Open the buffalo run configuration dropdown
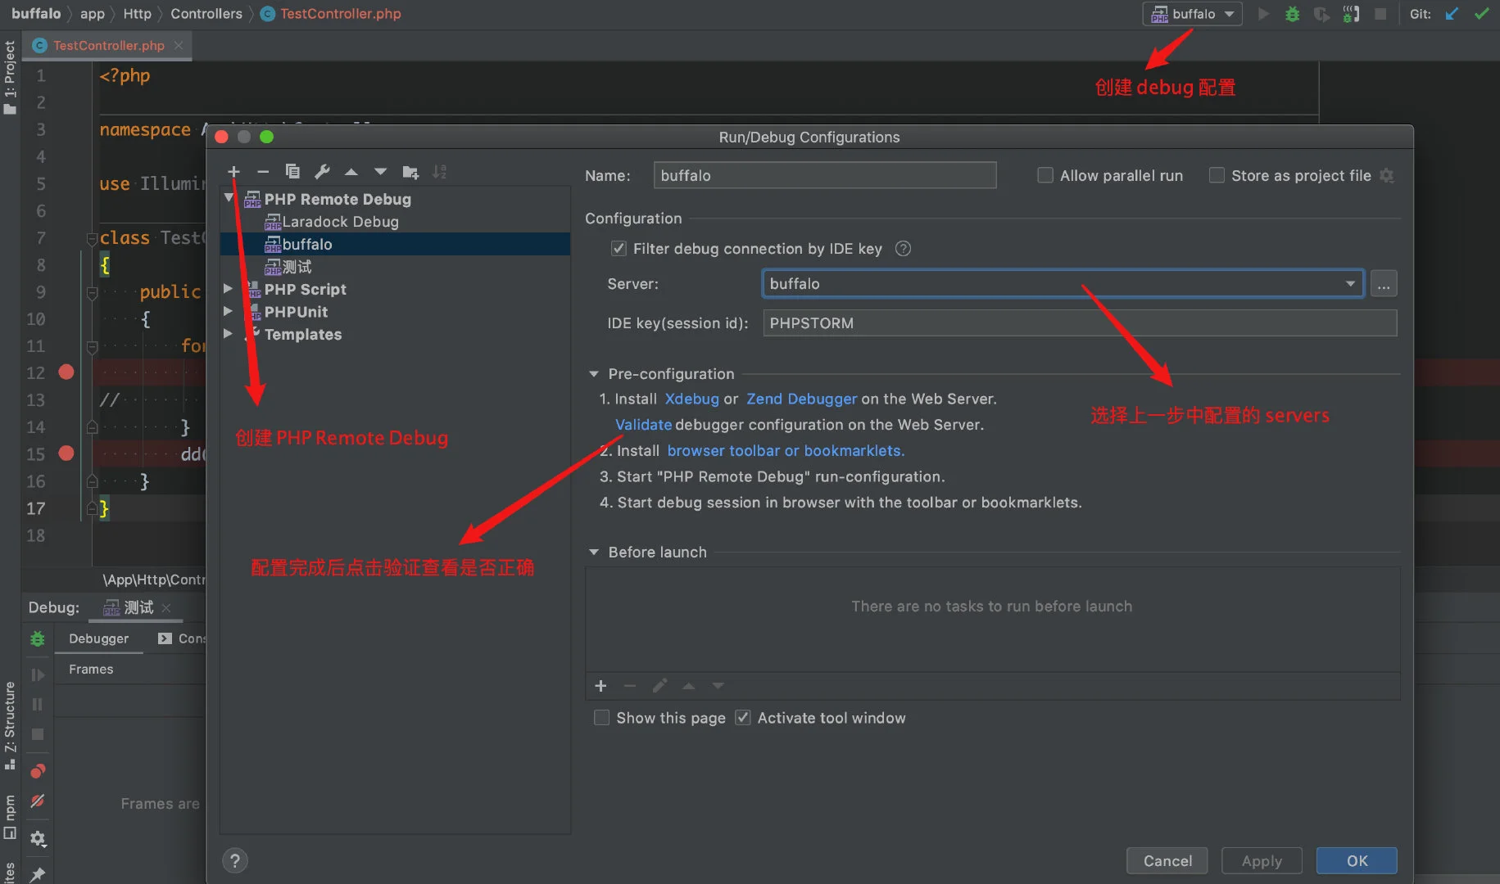 1193,14
